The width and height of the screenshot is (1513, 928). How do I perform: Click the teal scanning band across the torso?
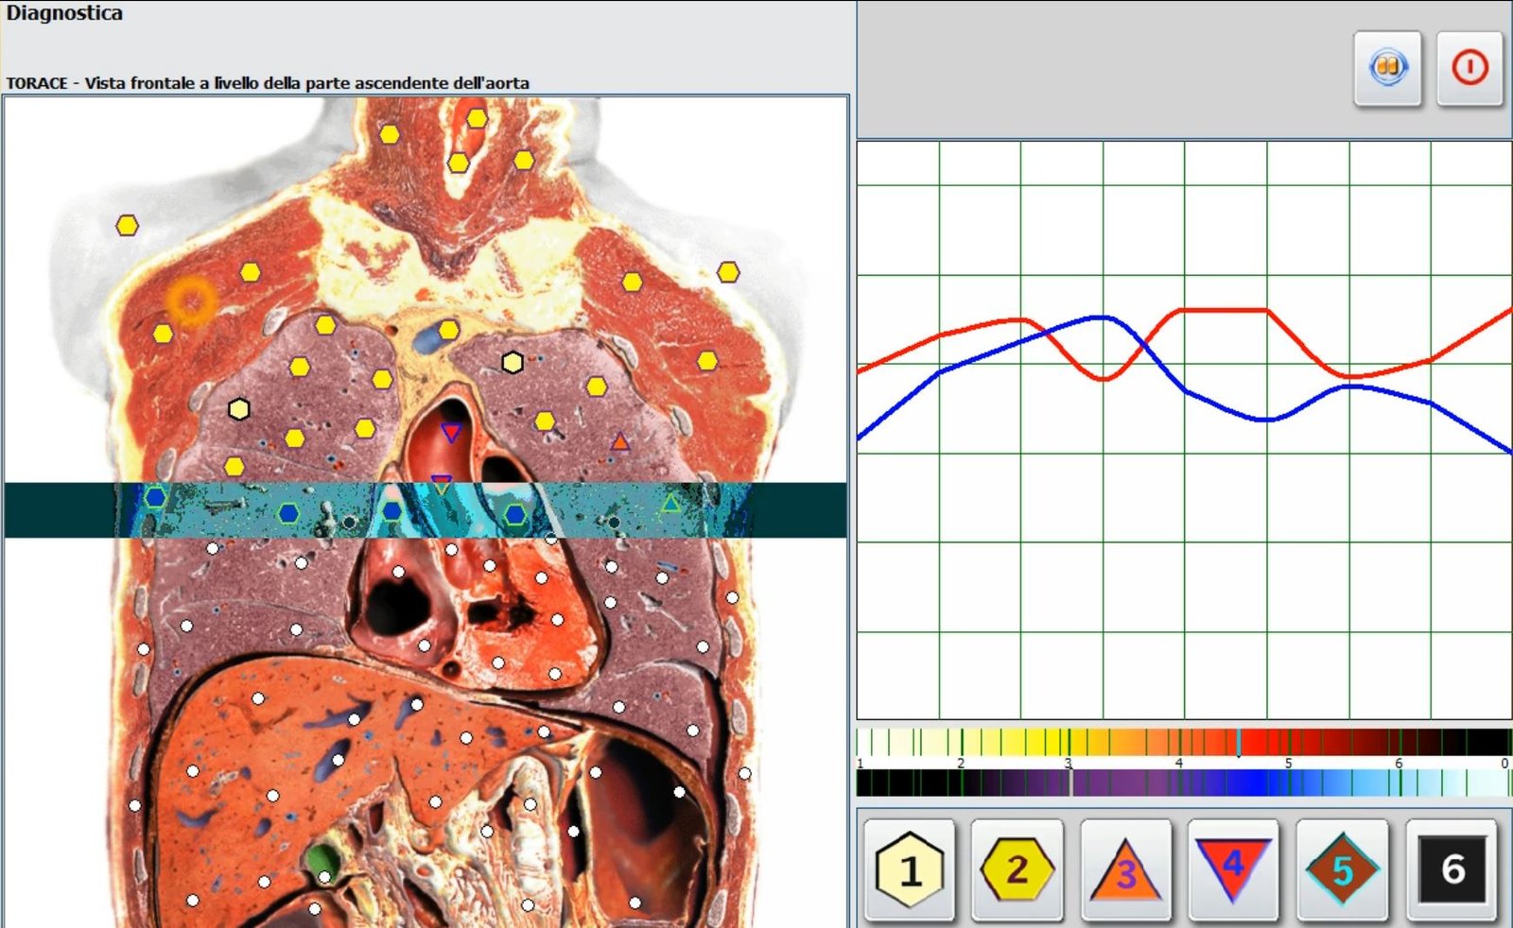point(425,510)
